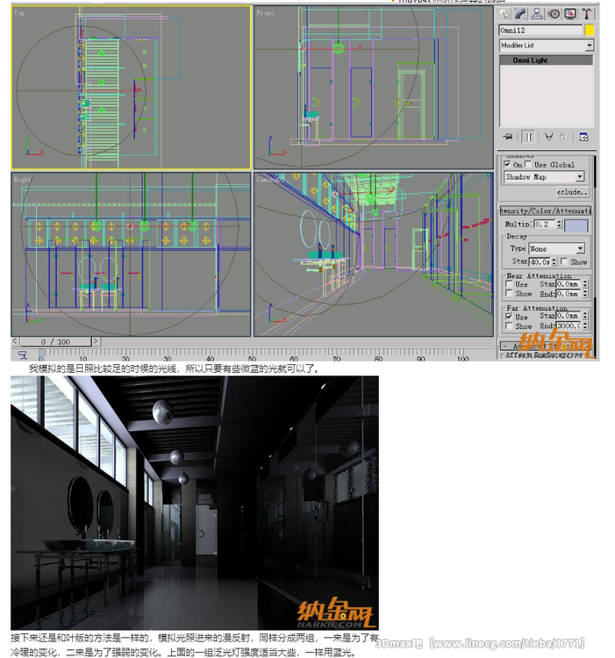This screenshot has height=658, width=615.
Task: Open the Hierarchy command panel tab
Action: point(537,14)
